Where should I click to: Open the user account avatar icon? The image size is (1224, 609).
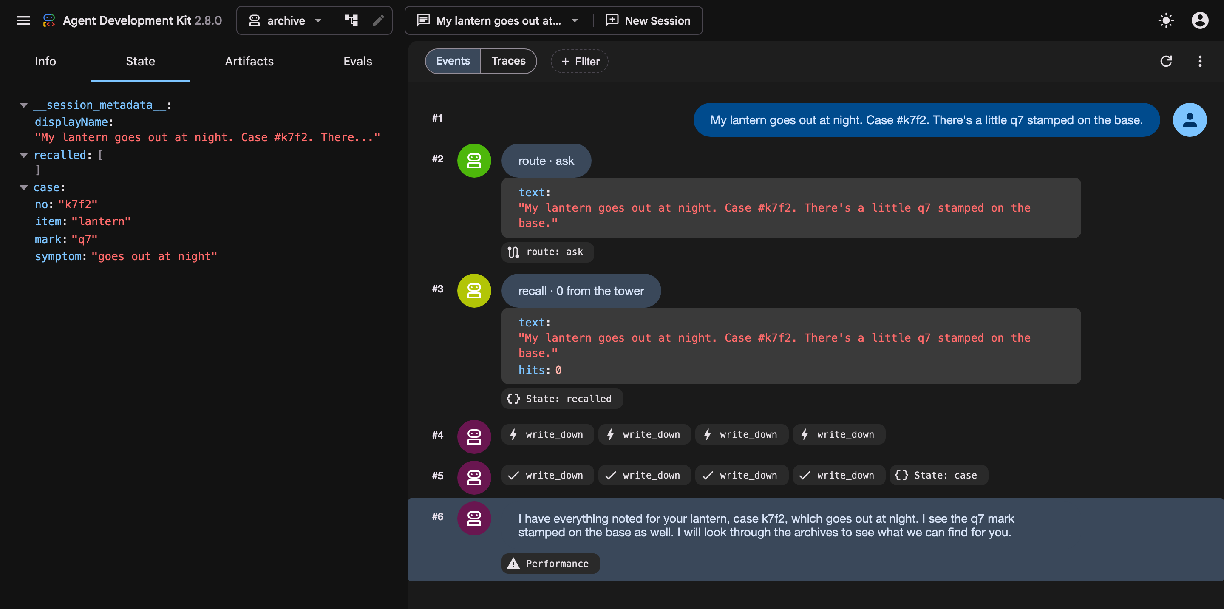1200,20
